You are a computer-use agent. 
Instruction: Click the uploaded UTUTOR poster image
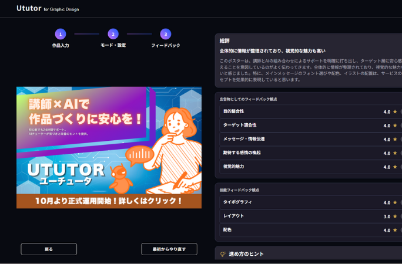(x=109, y=147)
